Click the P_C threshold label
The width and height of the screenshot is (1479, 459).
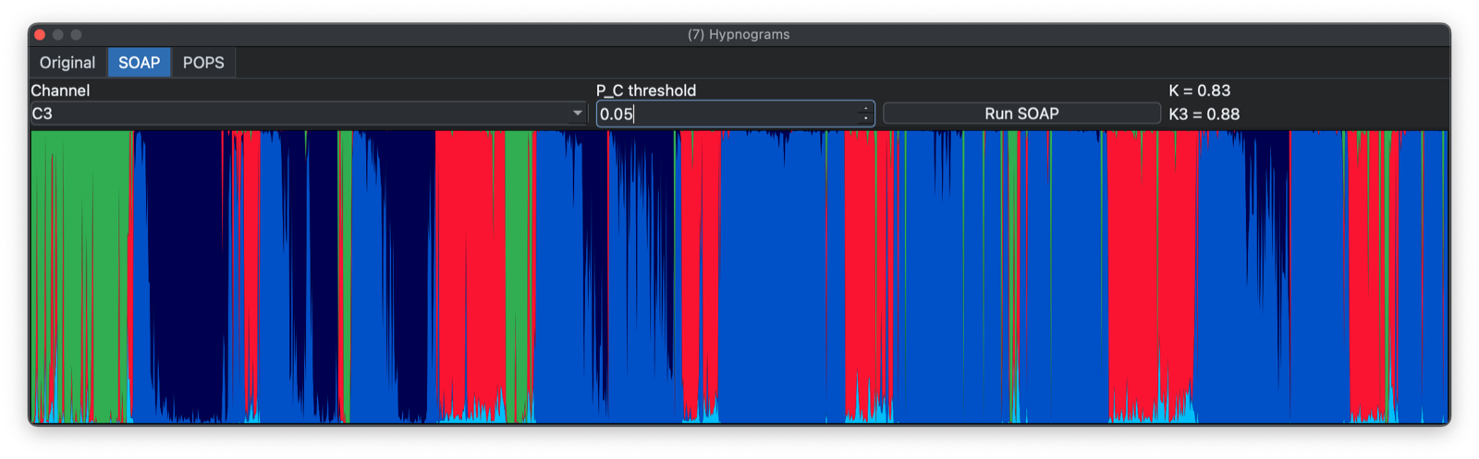pos(646,91)
